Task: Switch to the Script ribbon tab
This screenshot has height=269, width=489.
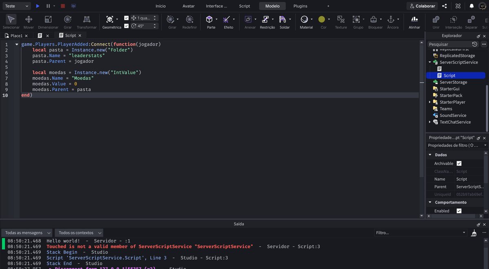Action: point(244,6)
